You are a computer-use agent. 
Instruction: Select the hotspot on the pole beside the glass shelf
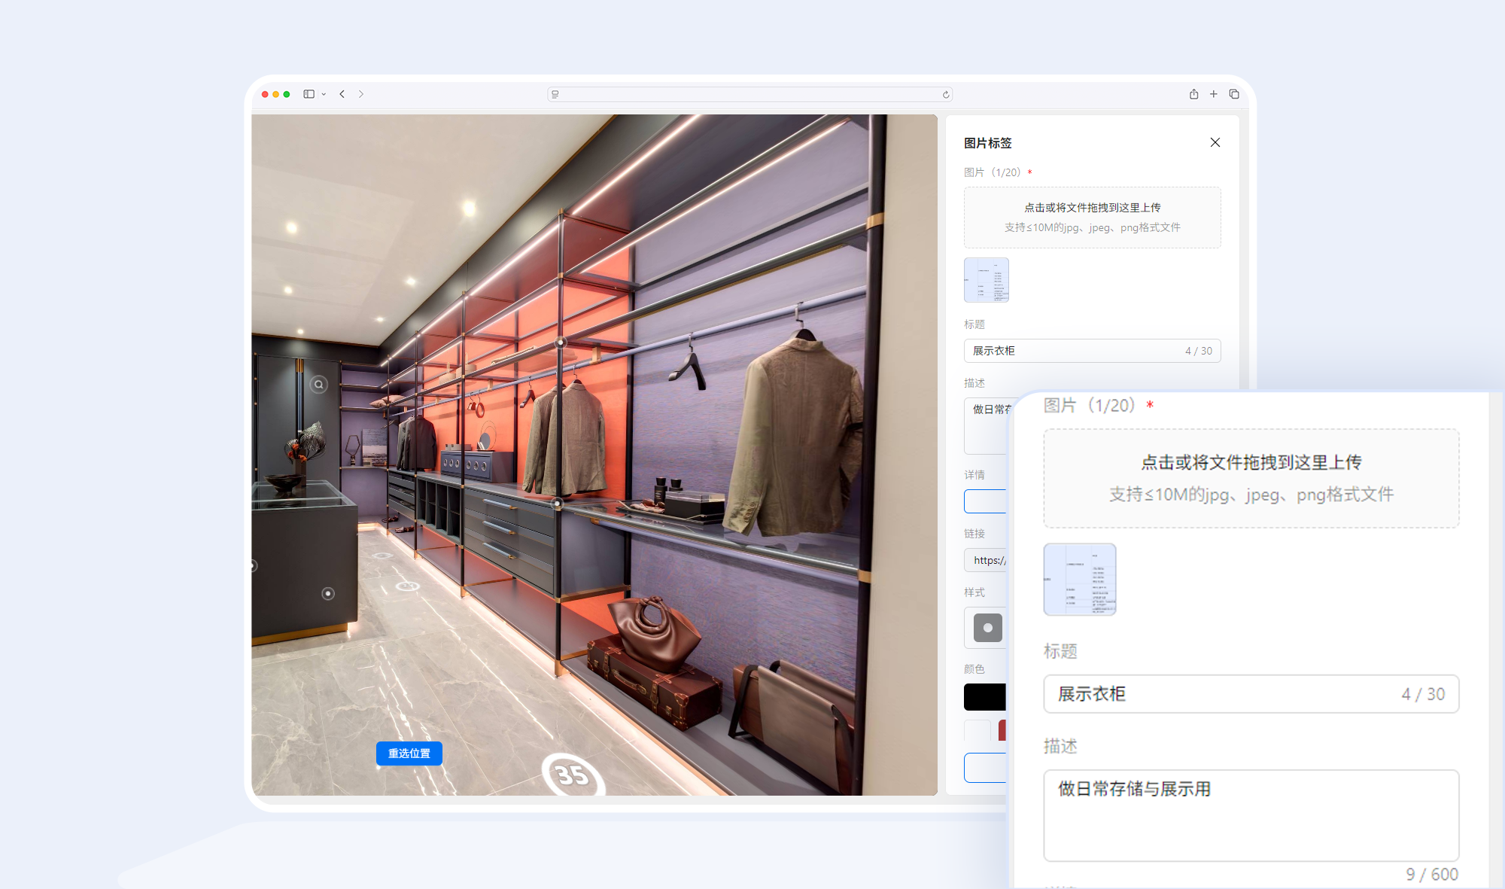pyautogui.click(x=558, y=503)
